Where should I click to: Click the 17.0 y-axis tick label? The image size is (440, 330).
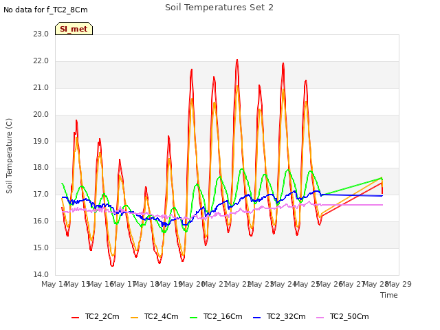pyautogui.click(x=41, y=194)
